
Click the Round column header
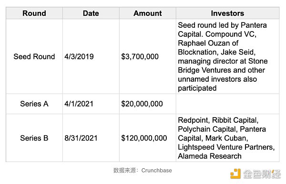click(34, 13)
